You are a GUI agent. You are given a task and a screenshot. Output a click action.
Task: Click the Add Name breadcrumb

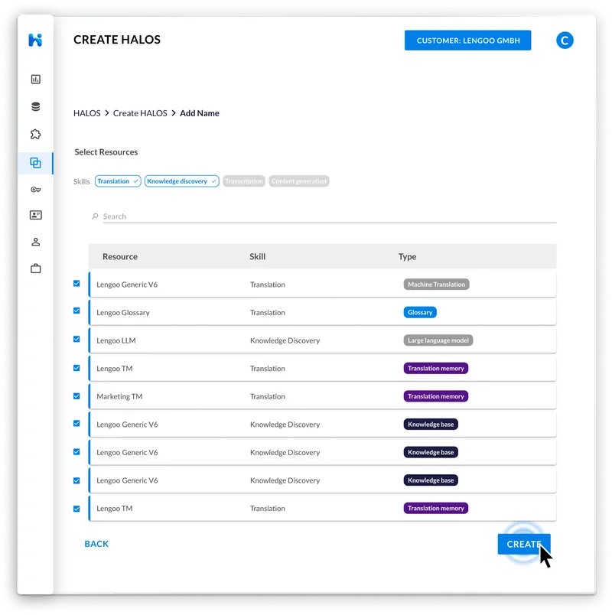tap(200, 113)
